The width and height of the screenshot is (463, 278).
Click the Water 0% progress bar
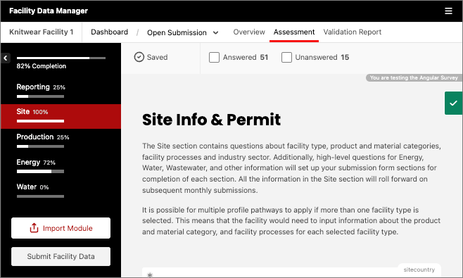pos(40,196)
